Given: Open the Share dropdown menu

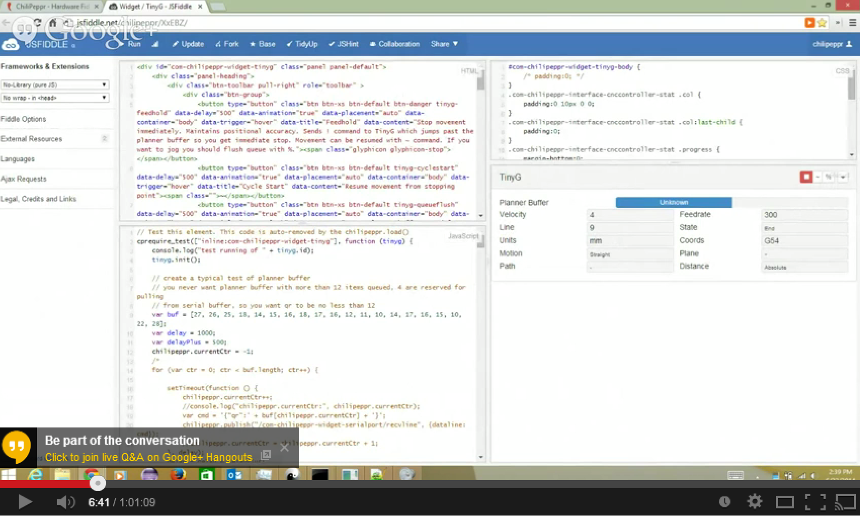Looking at the screenshot, I should coord(444,44).
